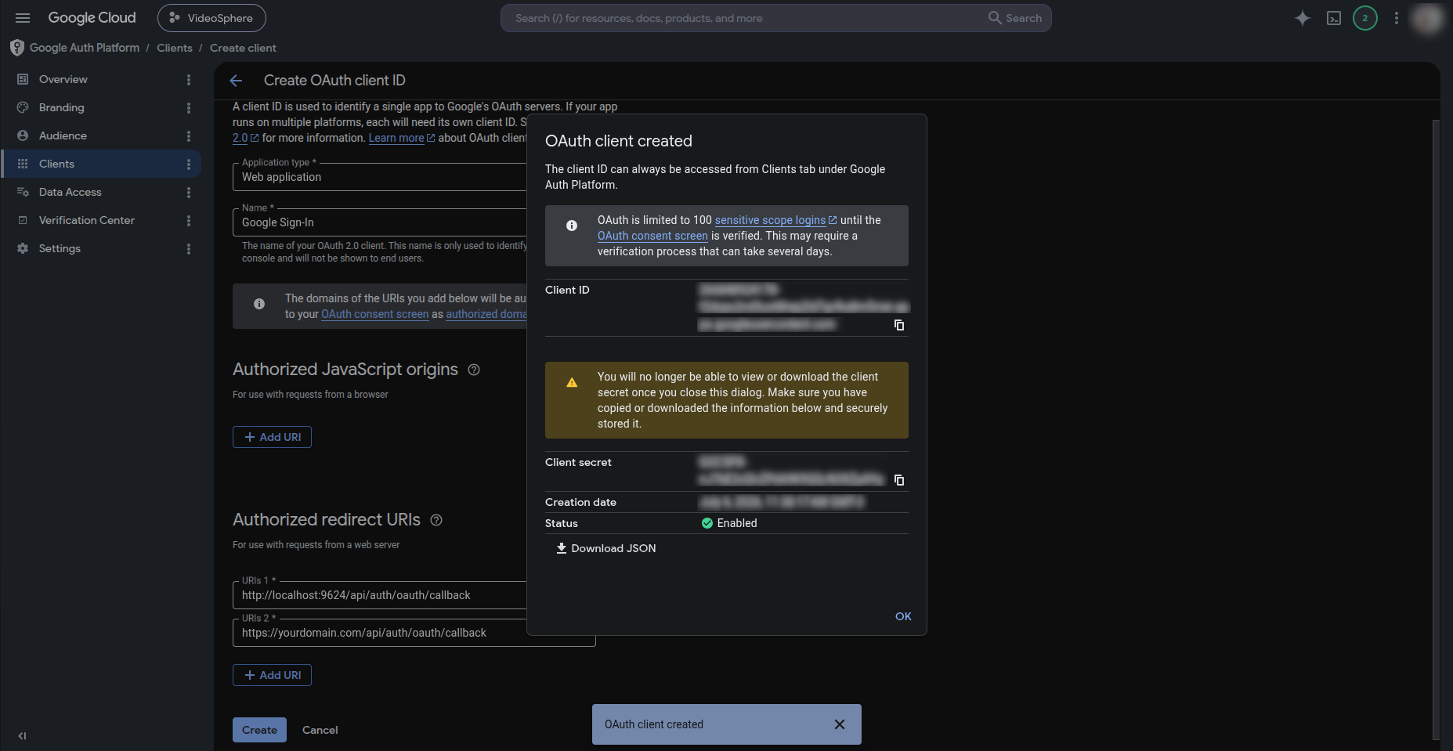
Task: Open the top bar more options menu
Action: pyautogui.click(x=1397, y=18)
